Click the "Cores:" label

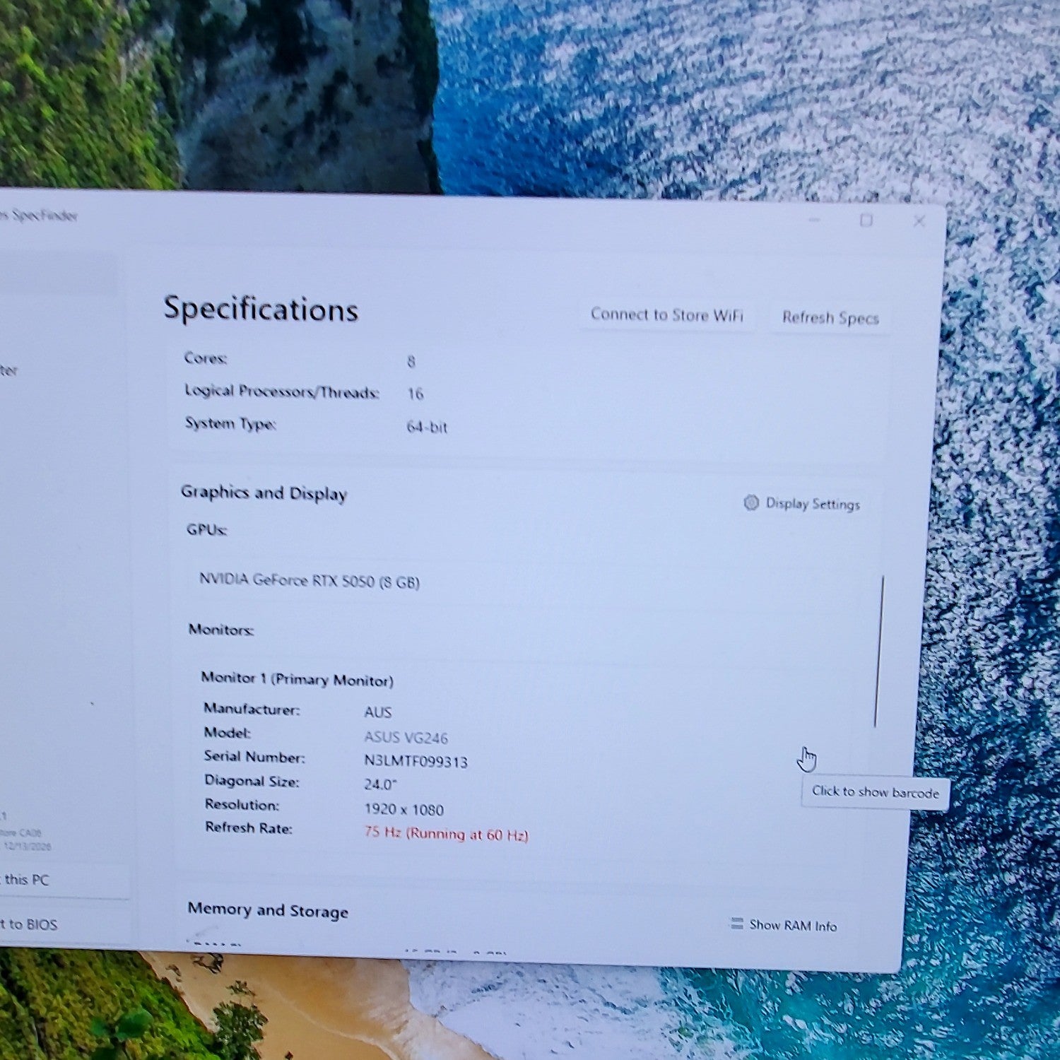(206, 358)
